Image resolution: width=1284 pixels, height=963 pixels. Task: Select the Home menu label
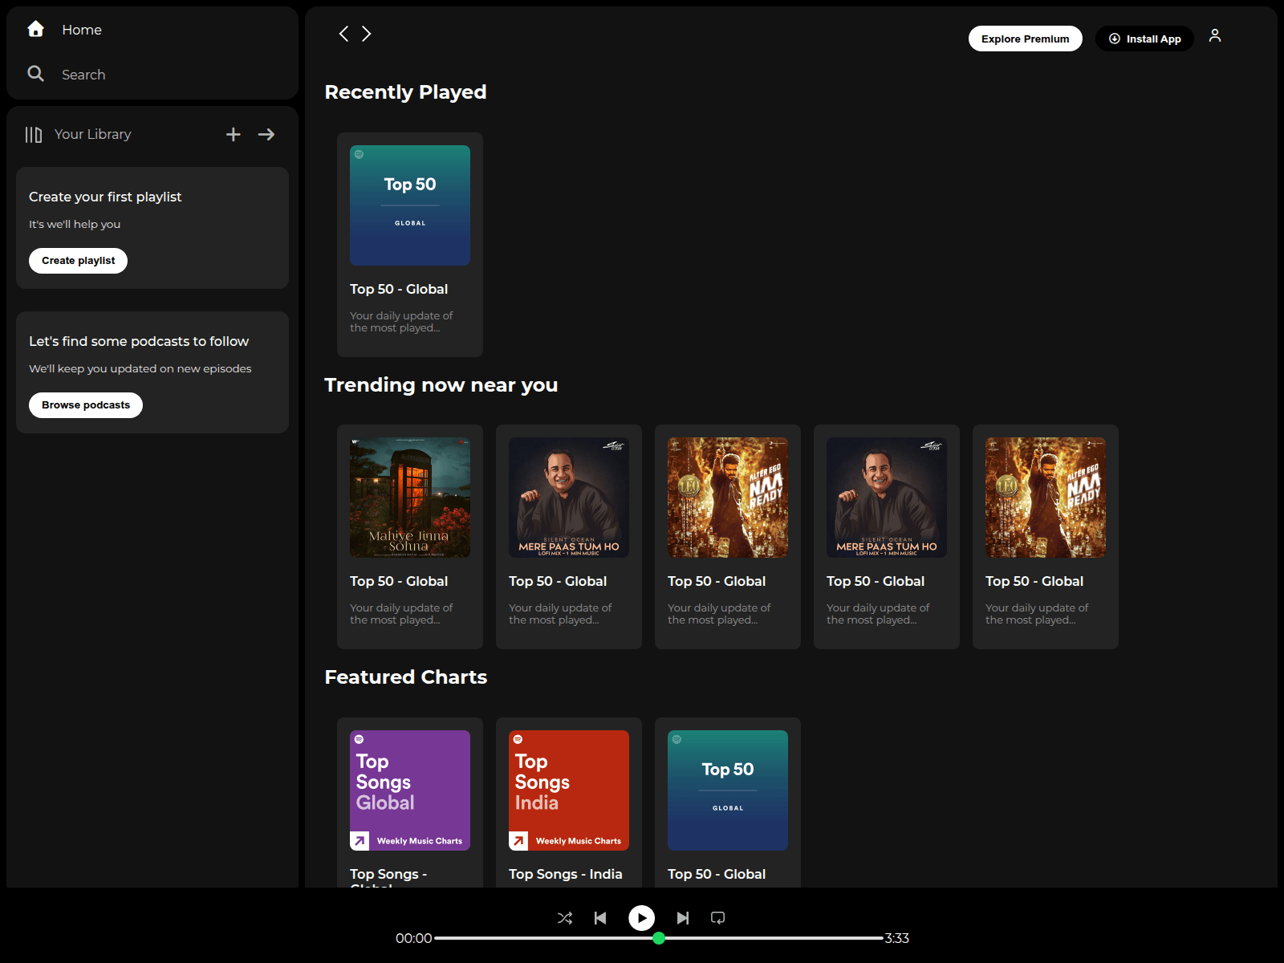coord(82,30)
